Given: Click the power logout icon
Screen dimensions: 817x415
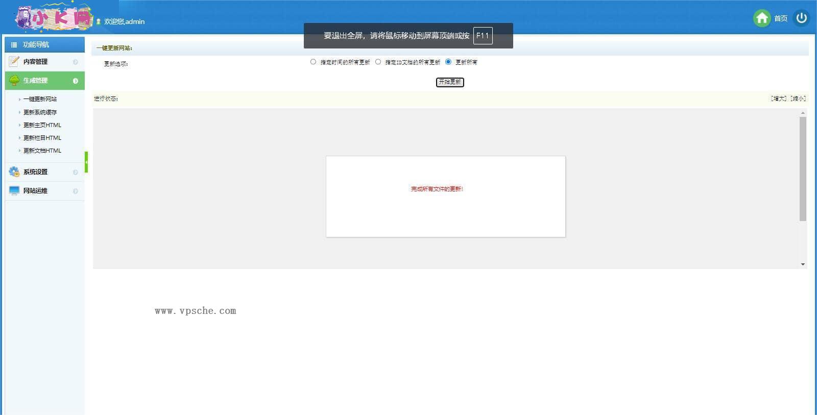Looking at the screenshot, I should pos(802,18).
